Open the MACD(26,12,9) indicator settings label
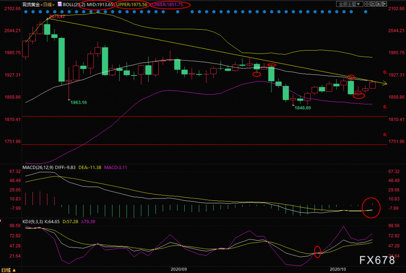The image size is (406, 273). (38, 168)
